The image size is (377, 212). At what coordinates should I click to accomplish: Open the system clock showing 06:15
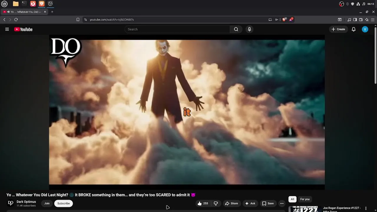point(371,4)
